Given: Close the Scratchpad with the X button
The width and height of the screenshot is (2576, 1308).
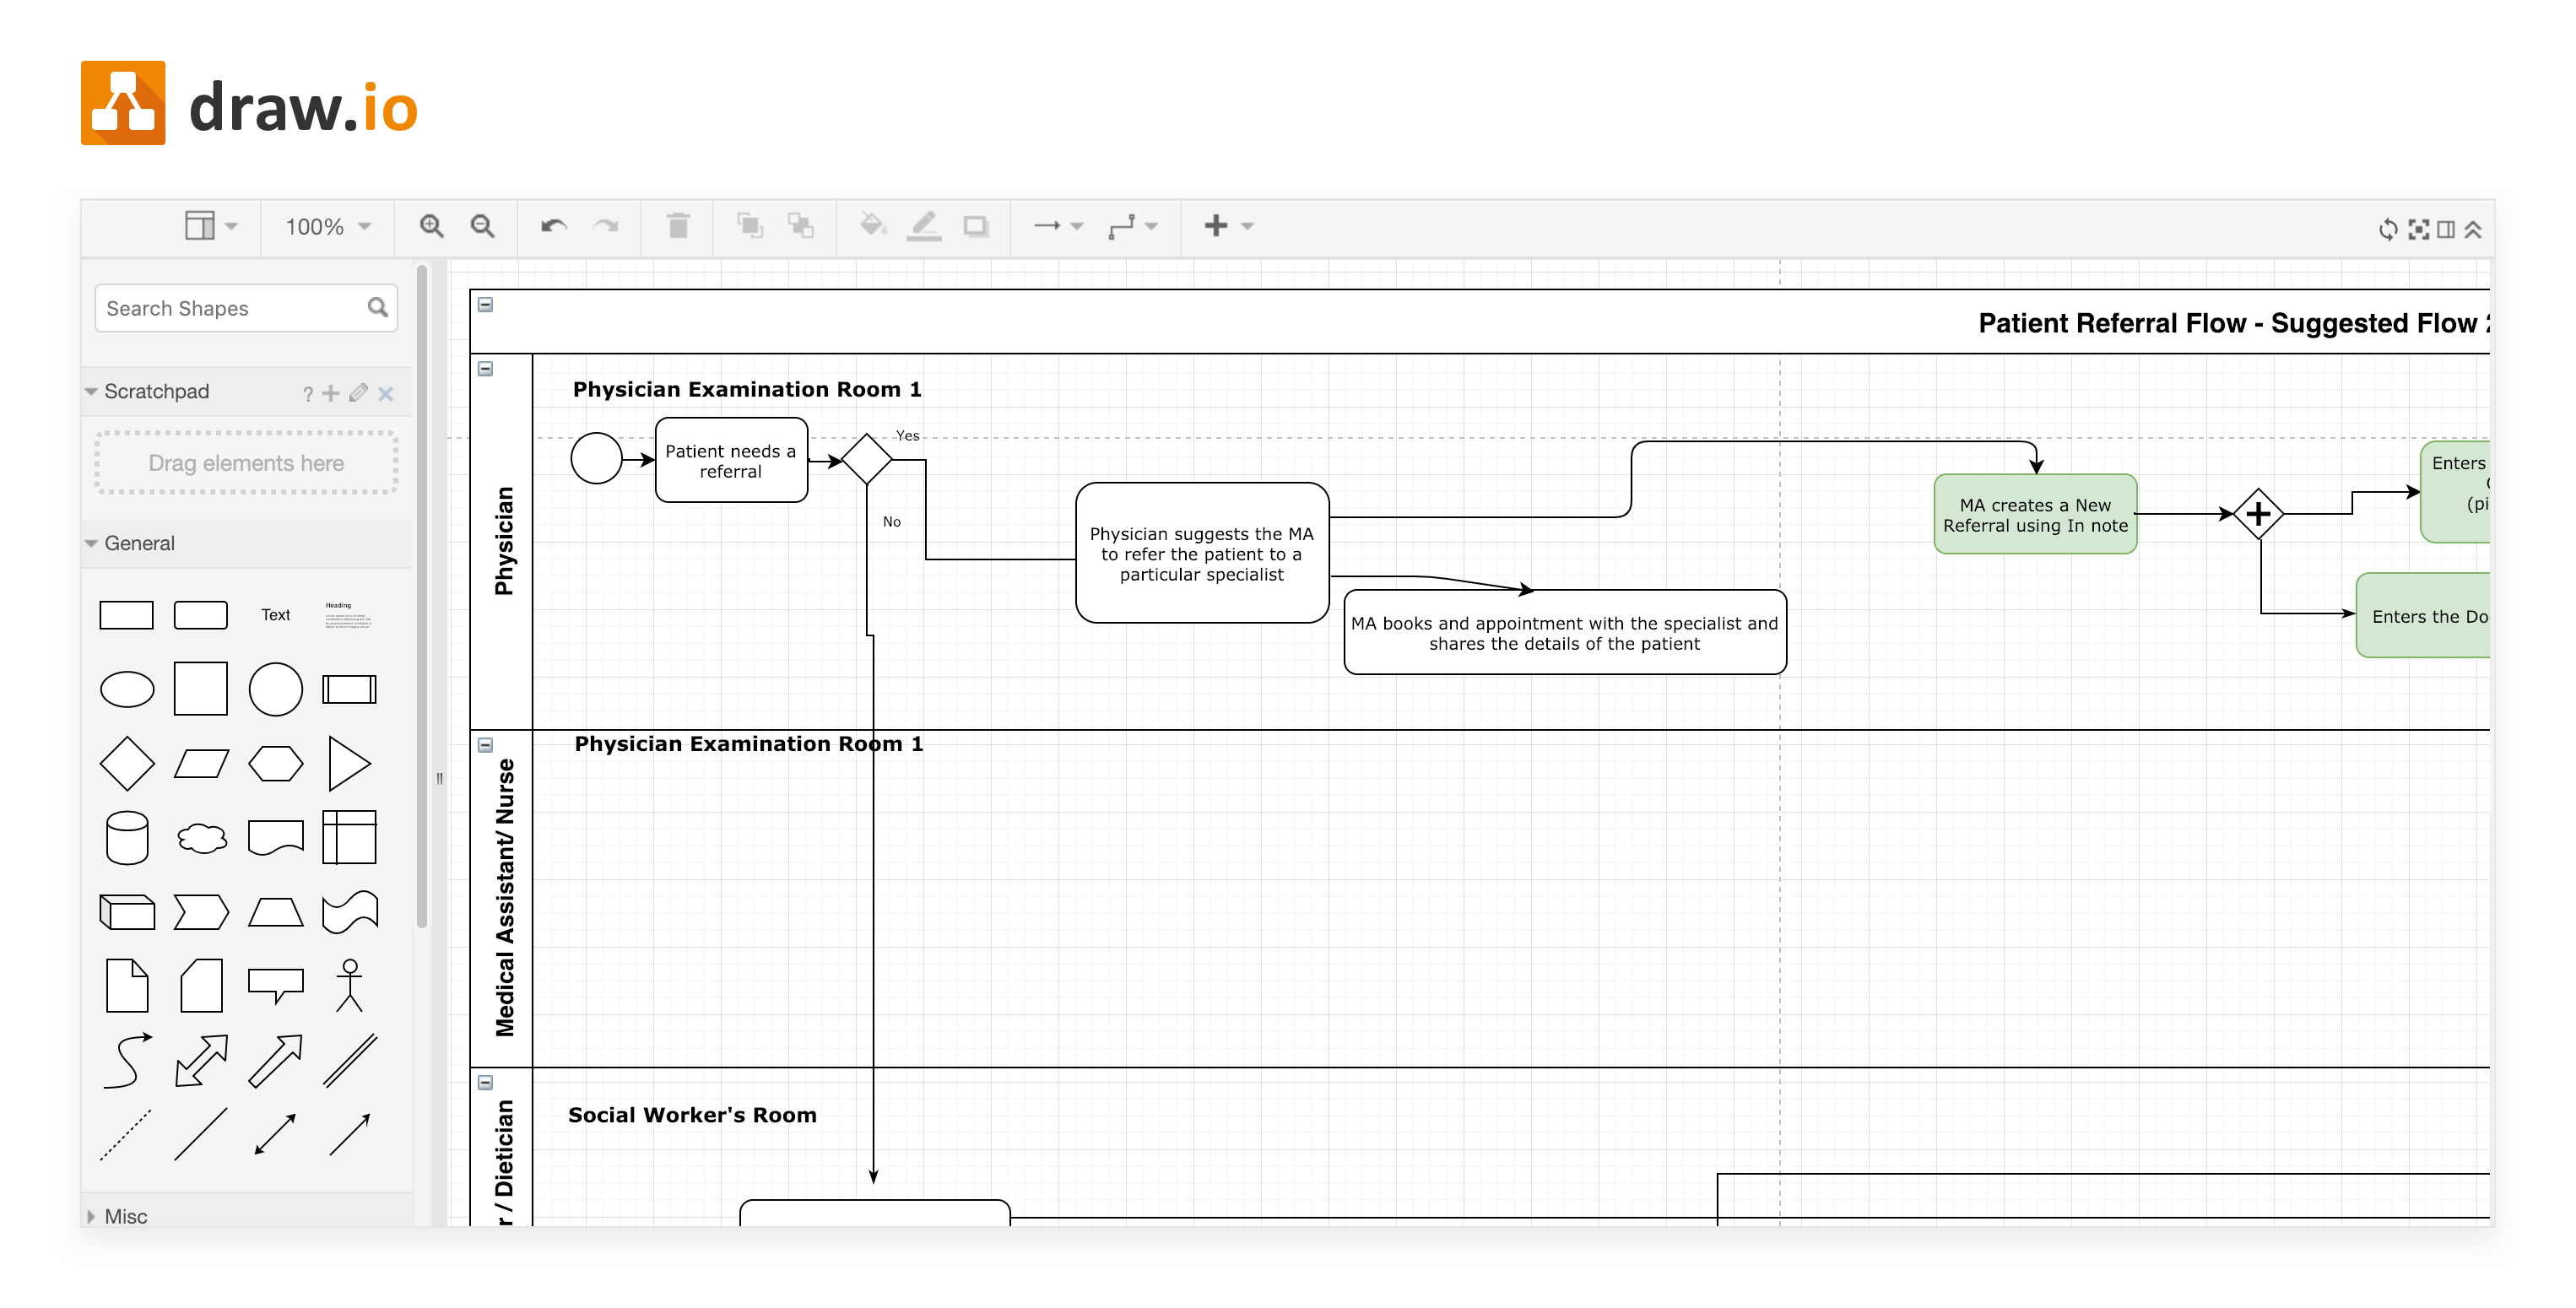Looking at the screenshot, I should (386, 394).
